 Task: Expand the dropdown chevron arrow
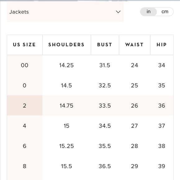(x=118, y=12)
